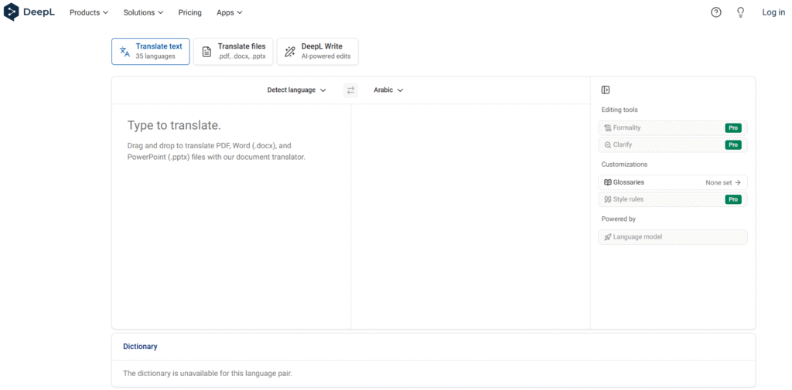This screenshot has width=792, height=390.
Task: Open Glossaries customization setting
Action: click(x=672, y=182)
